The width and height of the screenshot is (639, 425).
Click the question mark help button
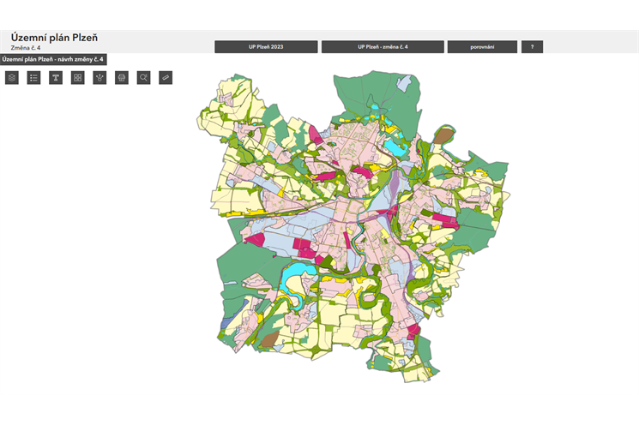[x=532, y=47]
